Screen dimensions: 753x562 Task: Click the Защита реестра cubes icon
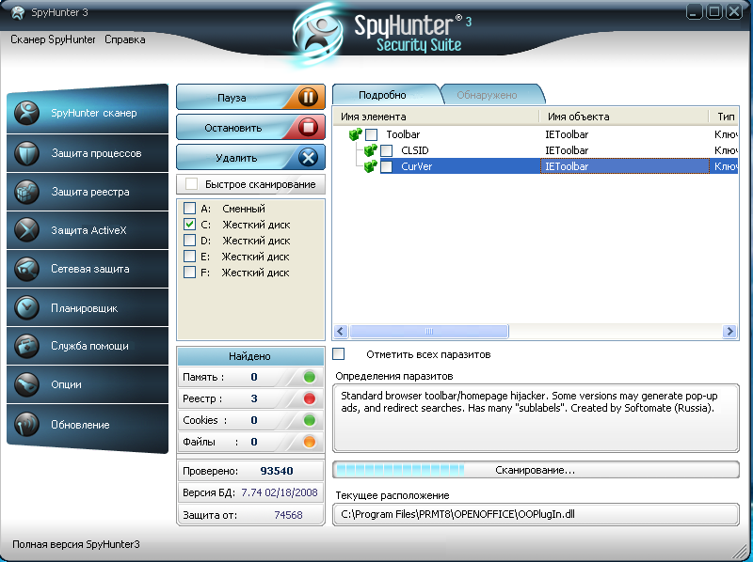[x=26, y=192]
